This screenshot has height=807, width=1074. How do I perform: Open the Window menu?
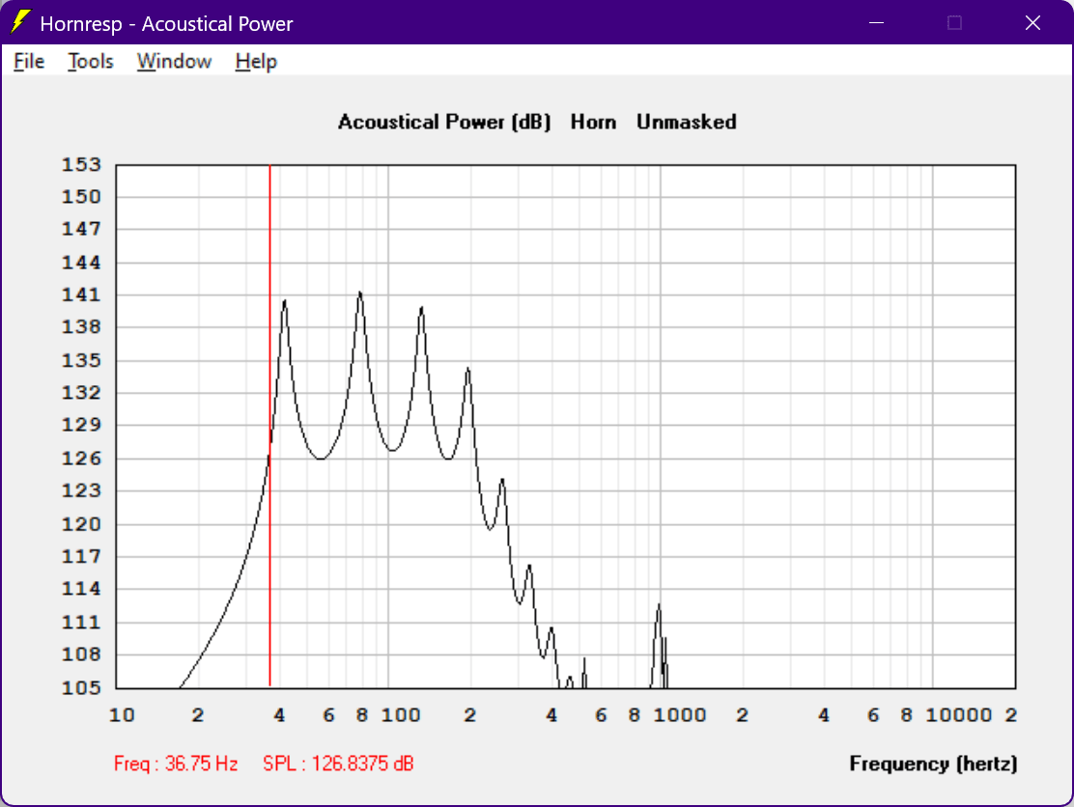pos(174,62)
